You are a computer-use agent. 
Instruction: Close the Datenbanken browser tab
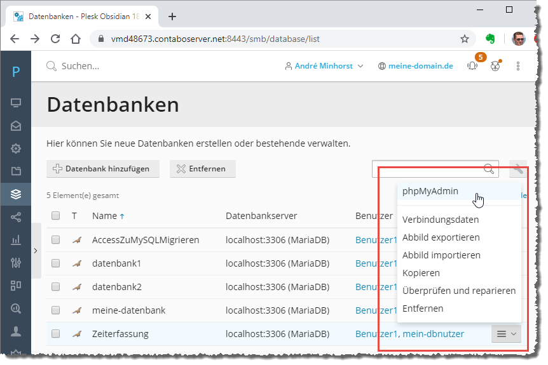click(148, 17)
